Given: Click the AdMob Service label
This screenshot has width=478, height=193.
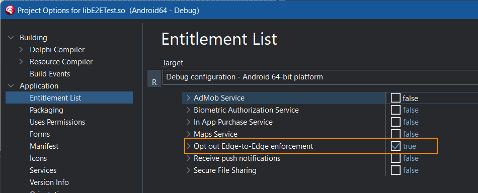Looking at the screenshot, I should (x=219, y=98).
